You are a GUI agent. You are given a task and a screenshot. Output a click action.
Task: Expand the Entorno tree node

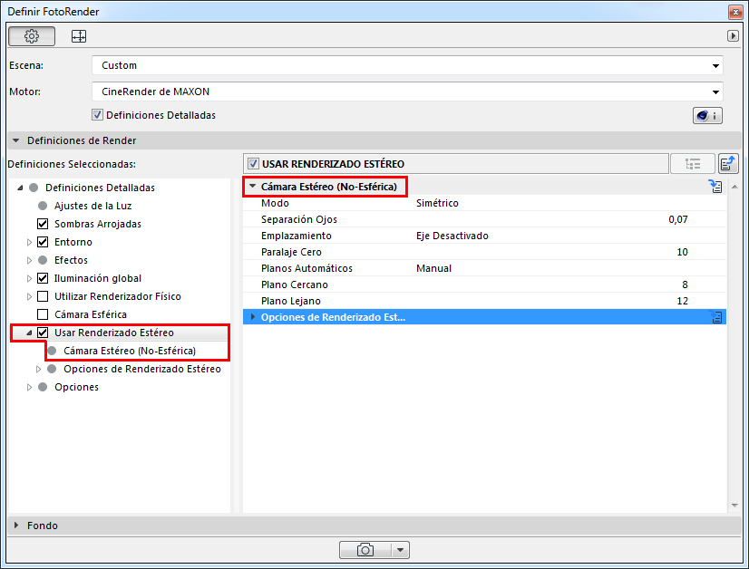coord(29,242)
